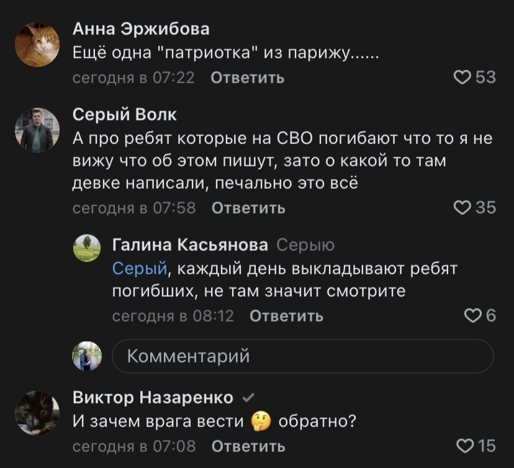Open Анна Эржибова's profile name link

point(141,29)
